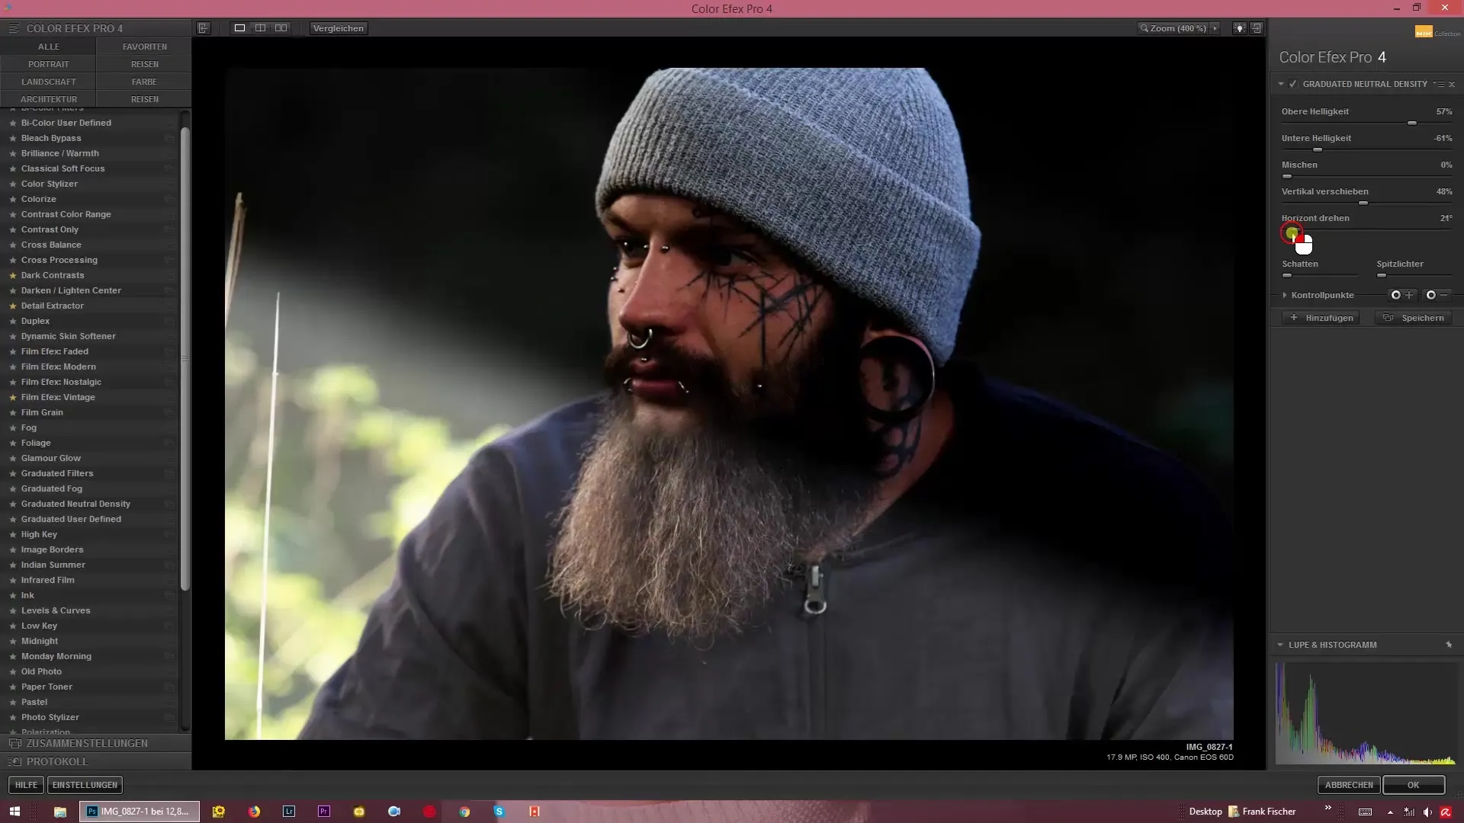Viewport: 1464px width, 823px height.
Task: Select the LANDSCHAFT category tab
Action: click(48, 82)
